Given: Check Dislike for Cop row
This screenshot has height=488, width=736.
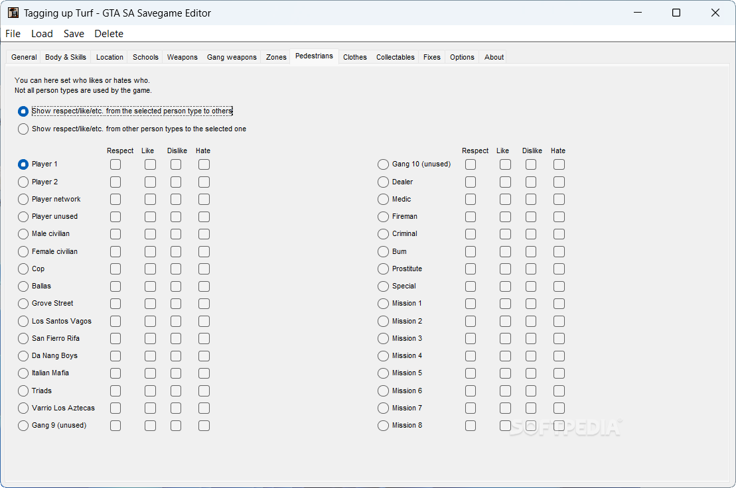Looking at the screenshot, I should pos(176,269).
